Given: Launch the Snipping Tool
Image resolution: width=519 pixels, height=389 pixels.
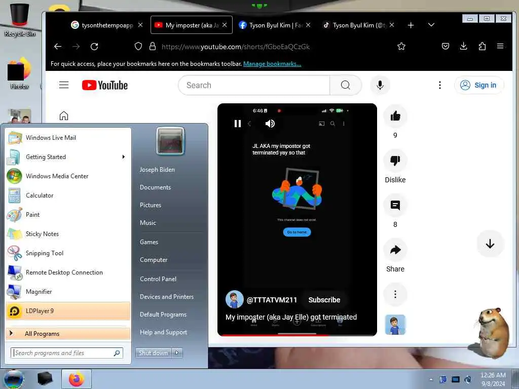Looking at the screenshot, I should coord(68,253).
